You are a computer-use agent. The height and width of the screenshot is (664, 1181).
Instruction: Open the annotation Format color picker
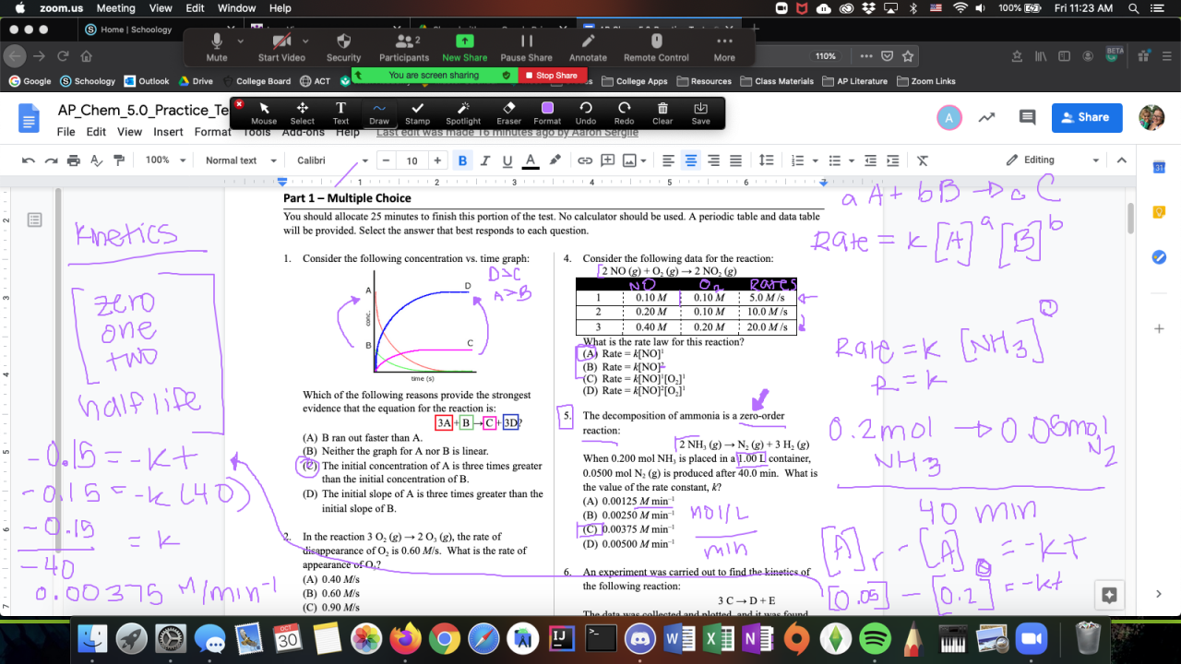pyautogui.click(x=547, y=113)
